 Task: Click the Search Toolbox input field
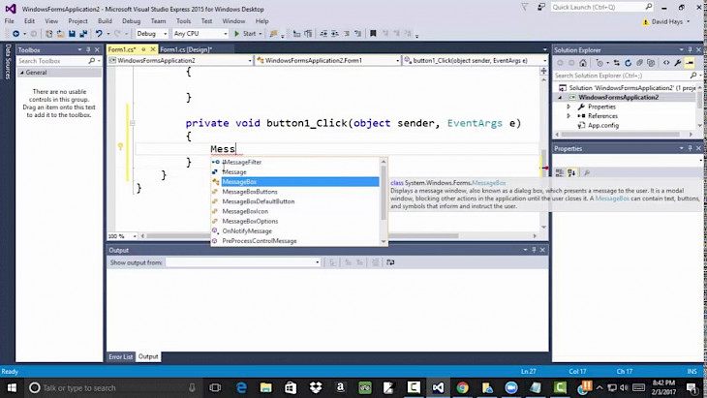[x=52, y=61]
